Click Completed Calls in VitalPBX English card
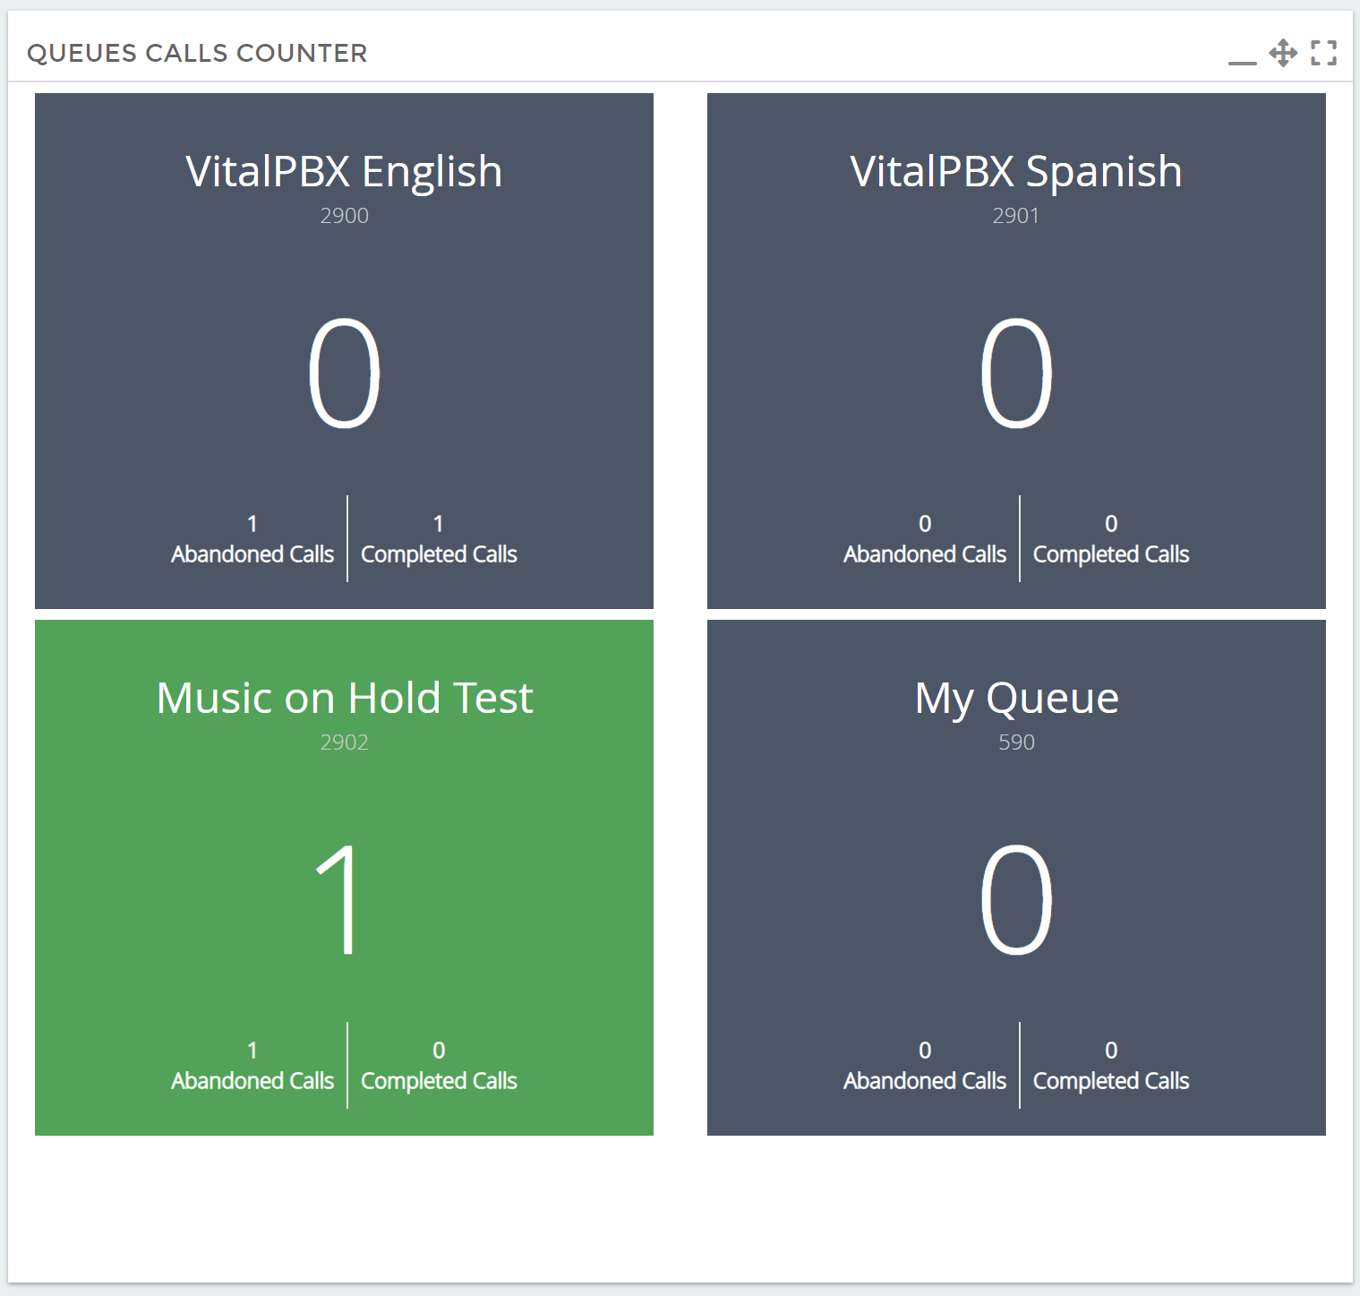This screenshot has height=1296, width=1360. [x=439, y=554]
